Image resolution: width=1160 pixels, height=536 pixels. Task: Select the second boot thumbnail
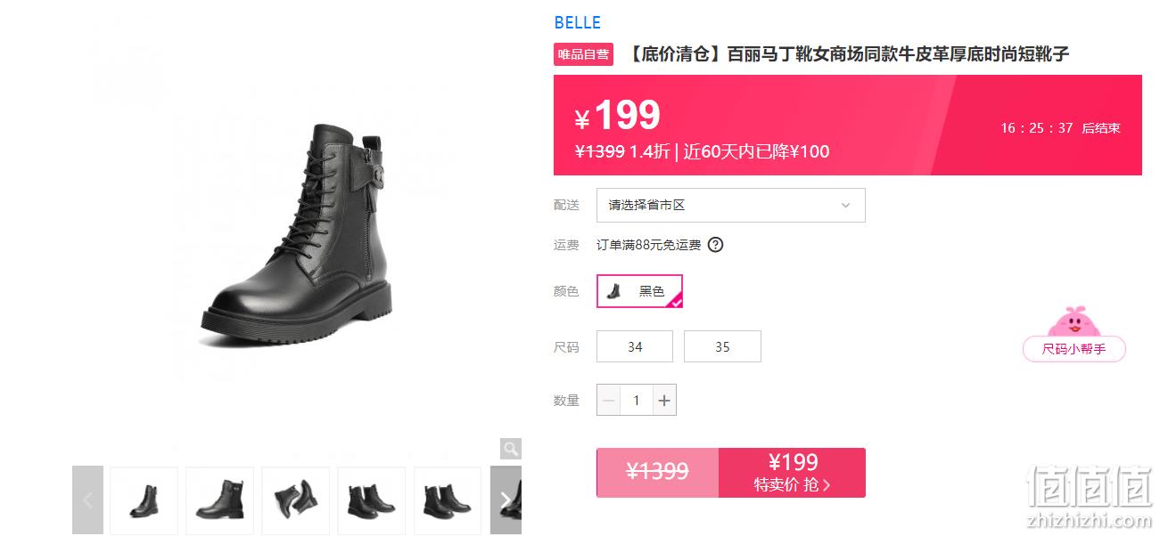point(219,500)
